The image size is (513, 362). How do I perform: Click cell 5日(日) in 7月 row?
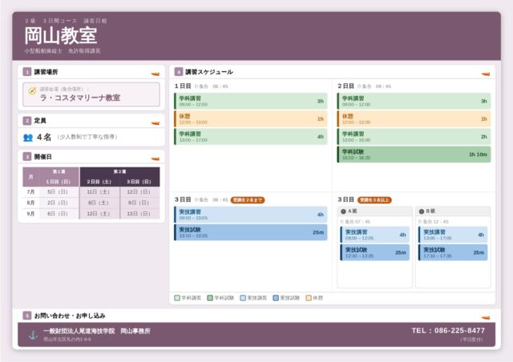(58, 192)
